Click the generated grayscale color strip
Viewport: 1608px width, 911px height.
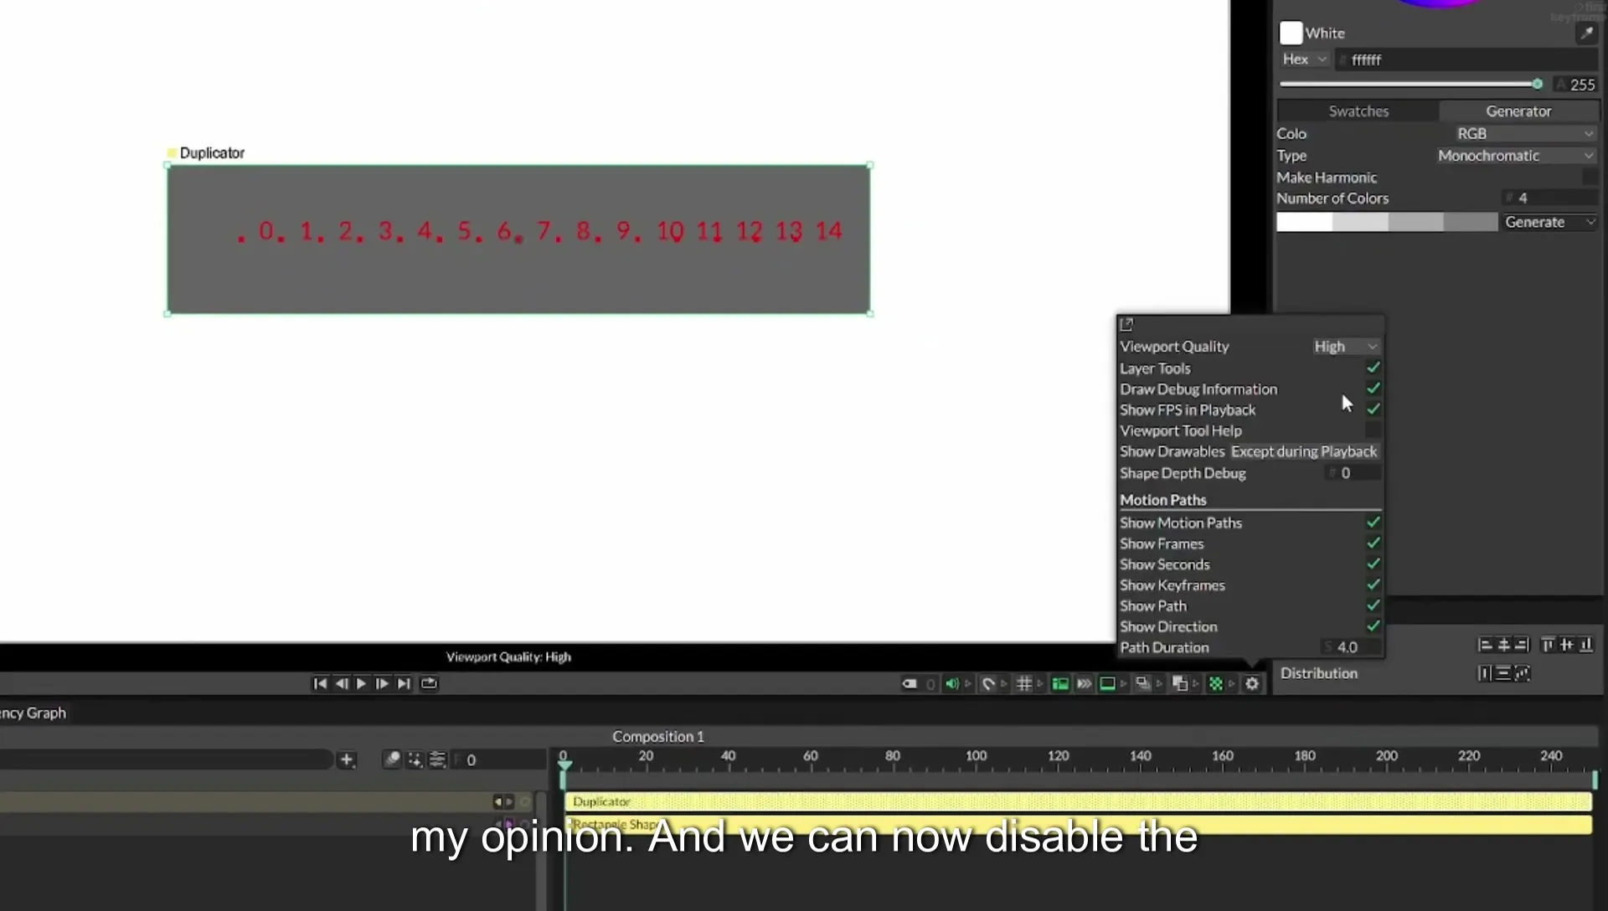pyautogui.click(x=1387, y=222)
